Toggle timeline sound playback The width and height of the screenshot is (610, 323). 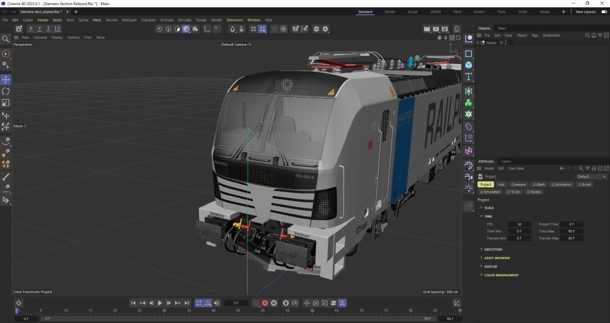coord(217,303)
